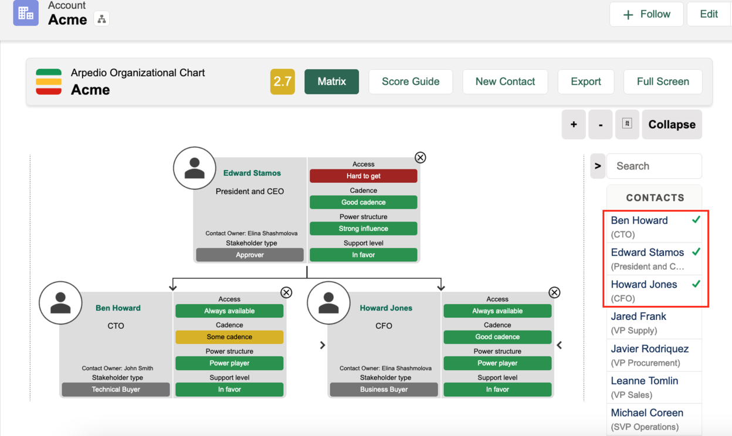Image resolution: width=732 pixels, height=436 pixels.
Task: Click Howard Jones 'Always available' access tag
Action: point(497,311)
